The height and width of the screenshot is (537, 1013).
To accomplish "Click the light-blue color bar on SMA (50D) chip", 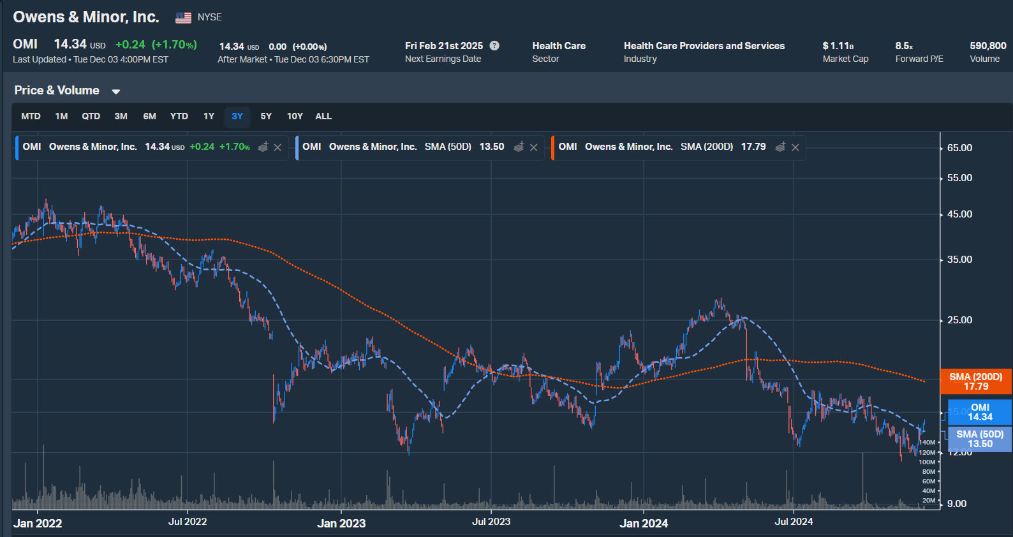I will [297, 147].
